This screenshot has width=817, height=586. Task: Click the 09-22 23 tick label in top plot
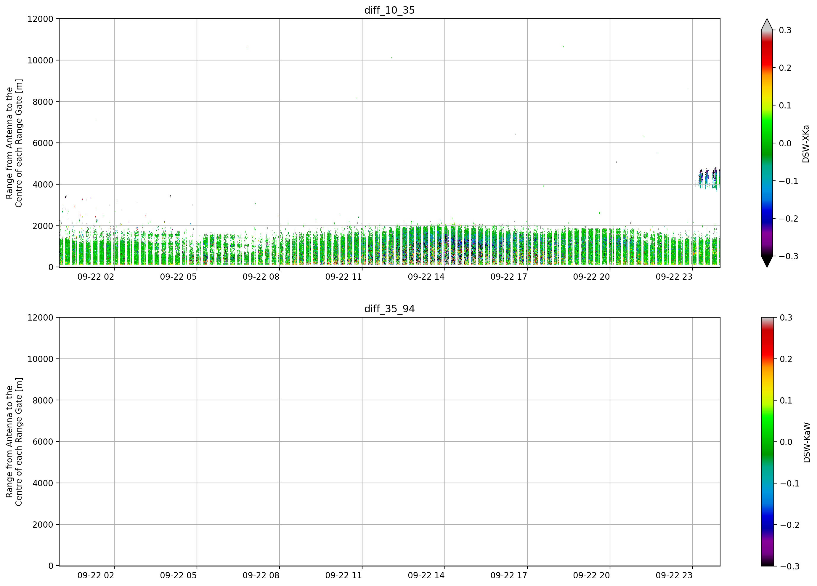pyautogui.click(x=674, y=277)
